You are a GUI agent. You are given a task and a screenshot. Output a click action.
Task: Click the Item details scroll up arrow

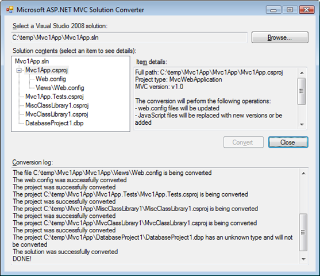[302, 72]
